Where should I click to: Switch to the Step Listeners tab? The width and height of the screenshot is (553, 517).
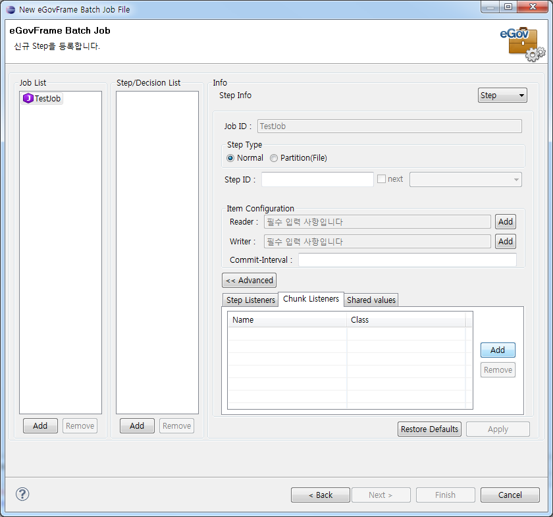250,300
